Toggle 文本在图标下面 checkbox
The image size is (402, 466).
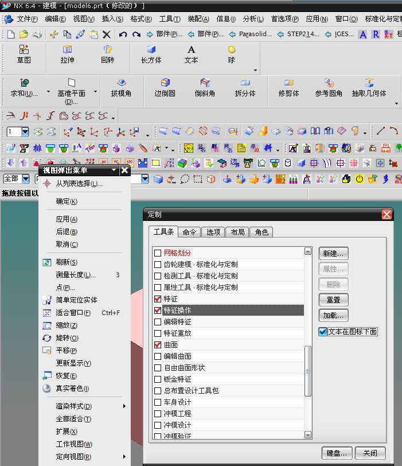pyautogui.click(x=323, y=332)
